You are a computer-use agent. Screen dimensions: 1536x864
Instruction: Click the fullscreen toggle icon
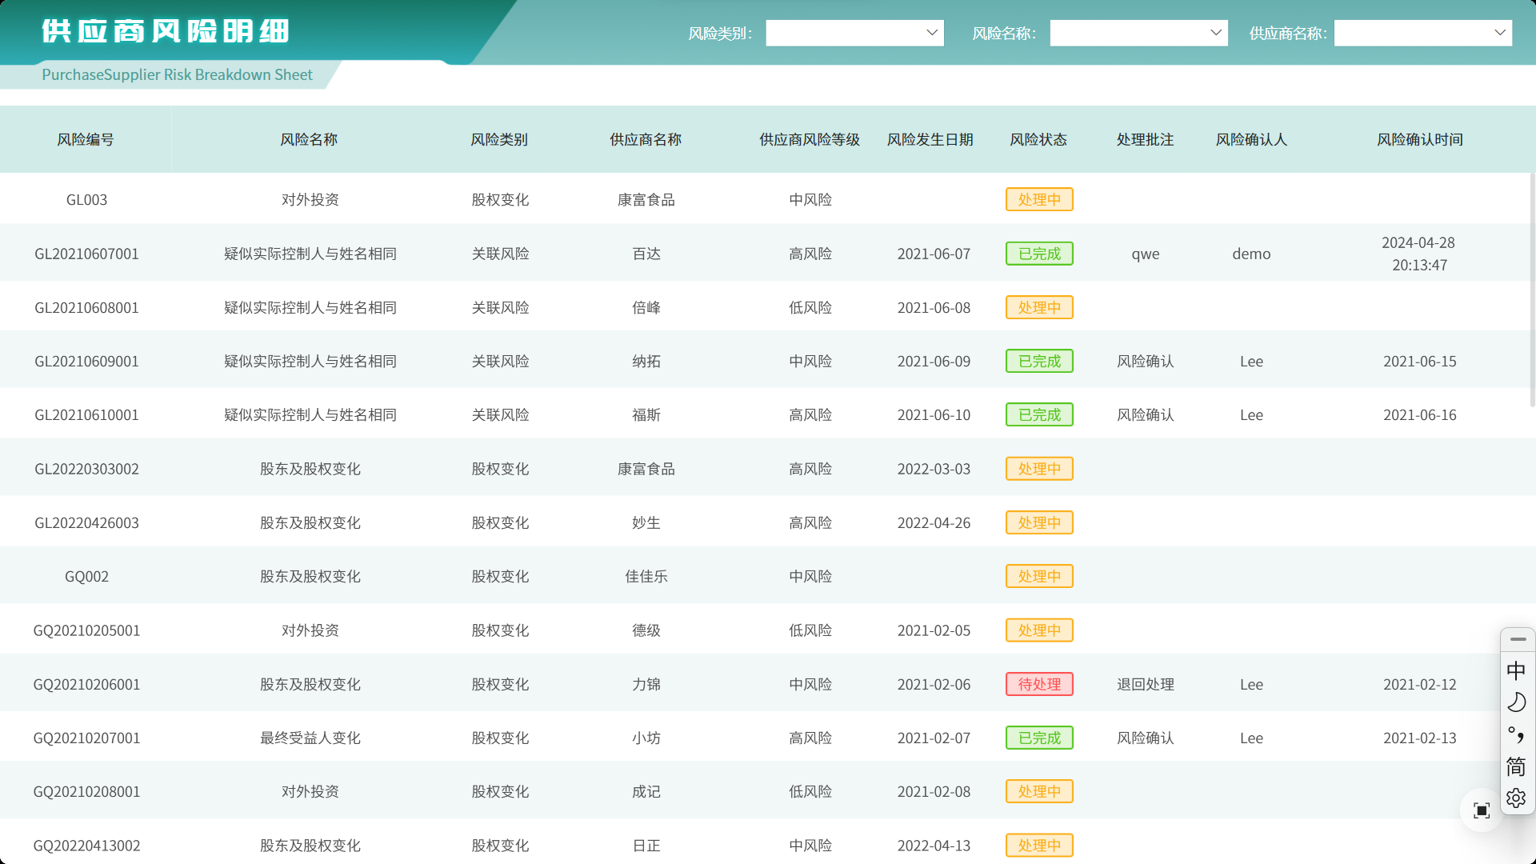point(1481,810)
